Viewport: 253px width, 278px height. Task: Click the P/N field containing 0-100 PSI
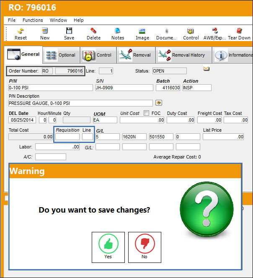point(51,88)
